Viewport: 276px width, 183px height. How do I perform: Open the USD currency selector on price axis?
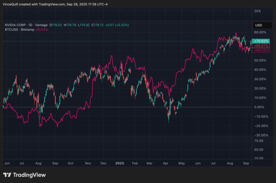point(262,25)
